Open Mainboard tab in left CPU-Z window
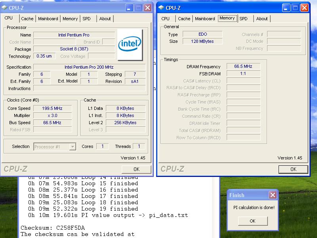 click(48, 19)
